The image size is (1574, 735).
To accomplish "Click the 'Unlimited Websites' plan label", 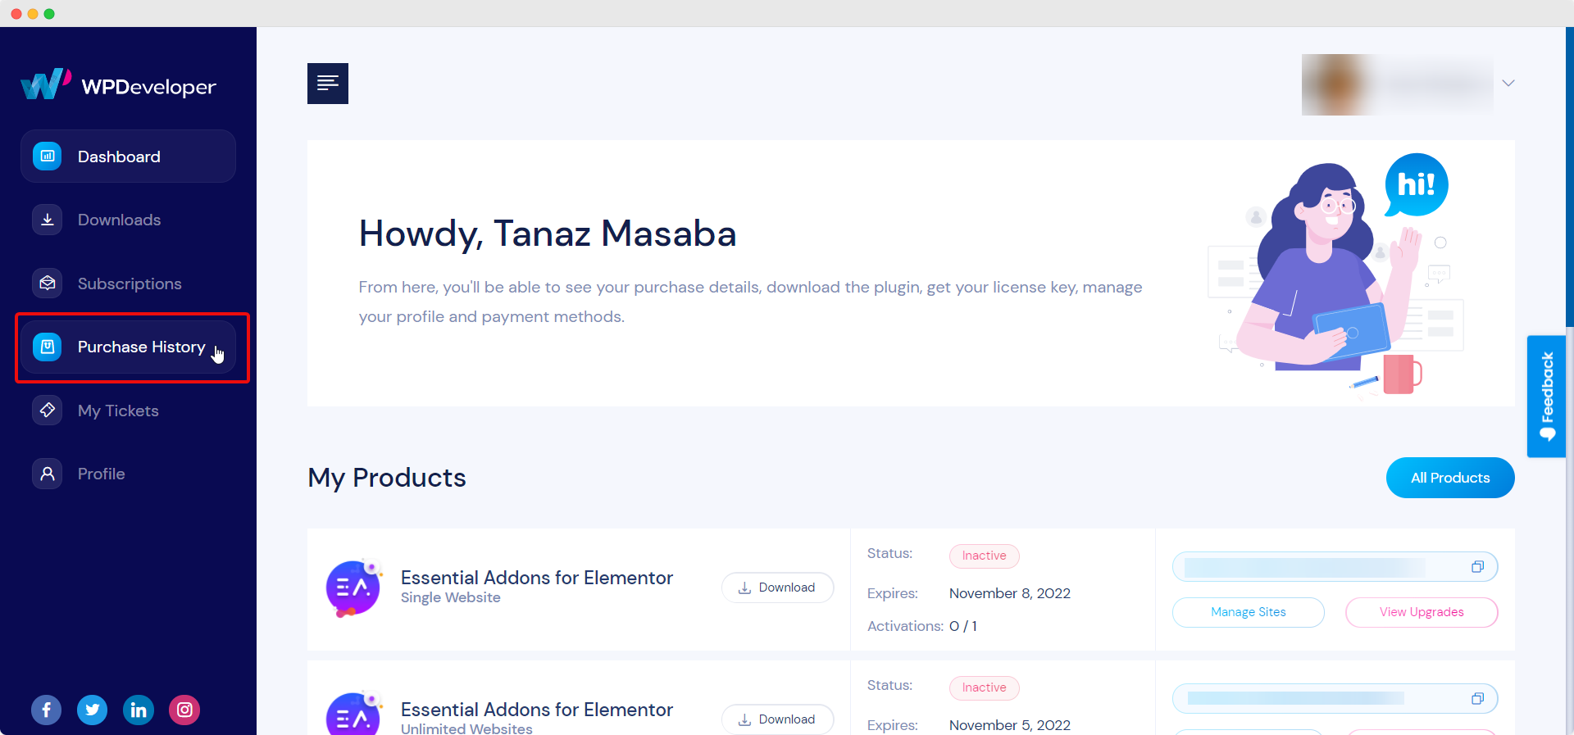I will (466, 728).
